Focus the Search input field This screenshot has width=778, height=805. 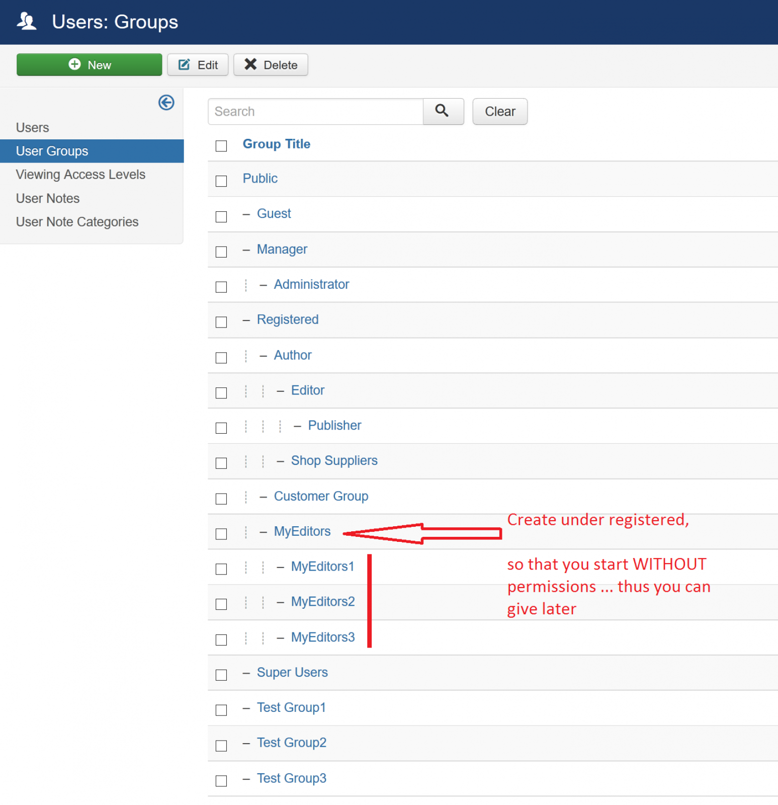coord(315,111)
